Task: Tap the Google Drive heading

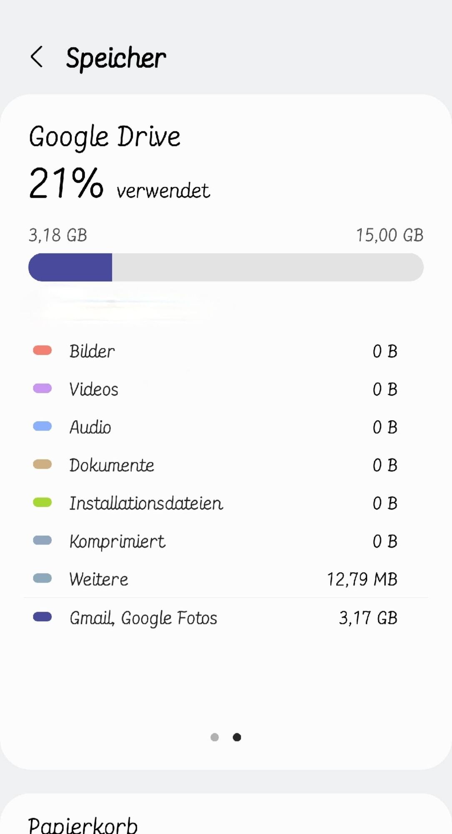Action: [104, 137]
